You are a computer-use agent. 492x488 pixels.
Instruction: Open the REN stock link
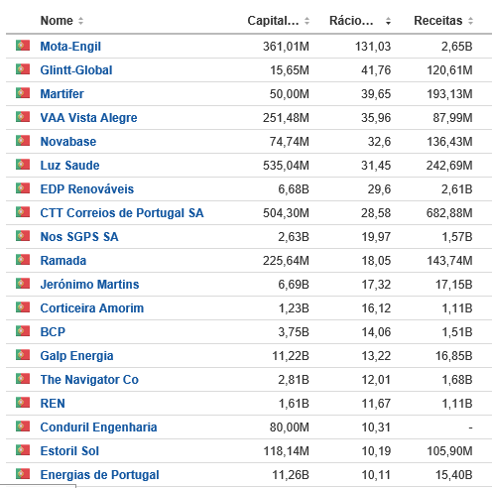53,404
